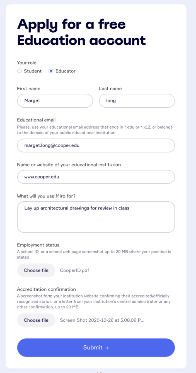Select the Educator role radio button
This screenshot has width=196, height=373.
pos(51,71)
